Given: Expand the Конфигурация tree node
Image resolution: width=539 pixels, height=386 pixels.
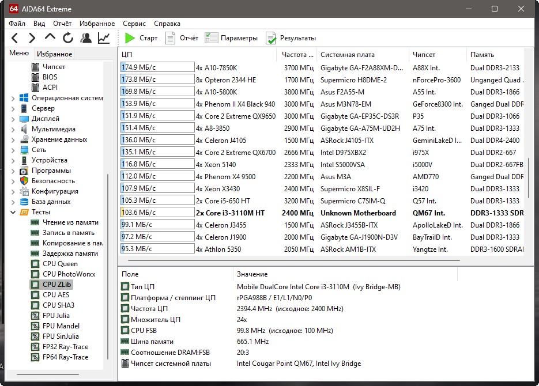Looking at the screenshot, I should click(13, 192).
